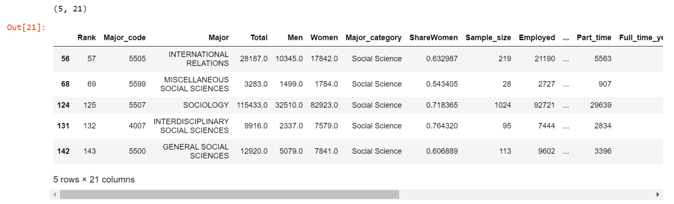Click Social Science category in SOCIOLOGY row

tap(376, 105)
